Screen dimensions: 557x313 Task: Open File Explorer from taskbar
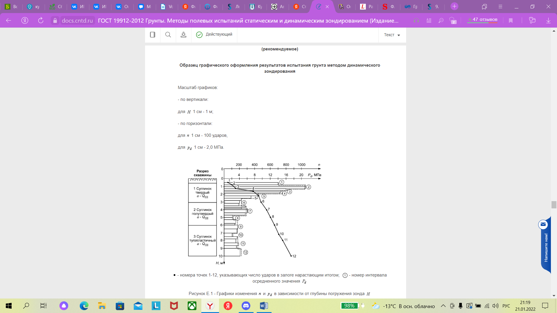(102, 306)
